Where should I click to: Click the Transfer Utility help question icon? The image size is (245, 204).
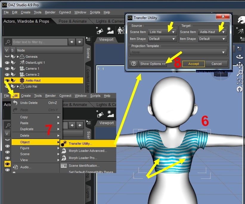coord(134,64)
